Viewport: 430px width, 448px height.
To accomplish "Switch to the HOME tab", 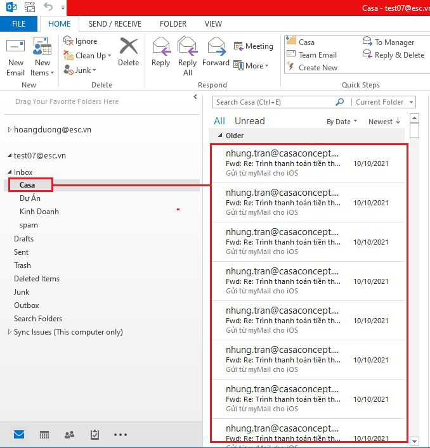I will click(59, 23).
